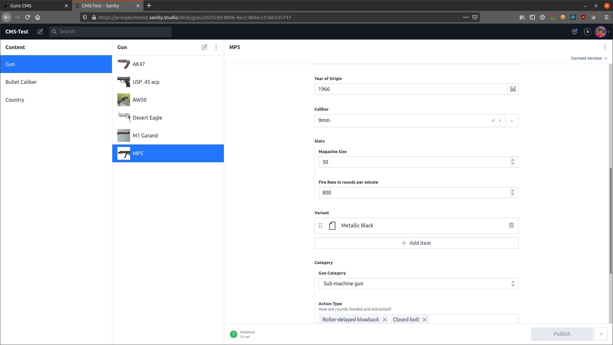Remove the Roller-delayed blowback tag

pos(385,319)
